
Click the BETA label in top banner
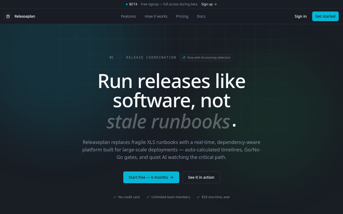pos(133,4)
